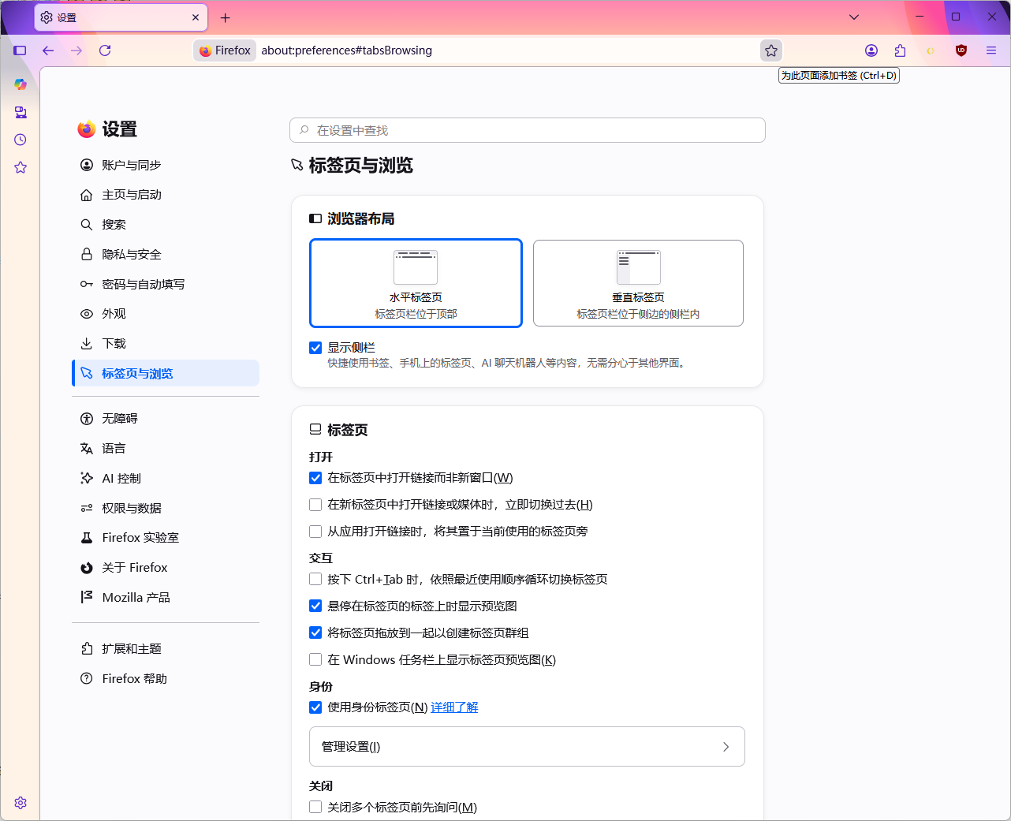Click the address bar URL text
The image size is (1011, 821).
pos(347,50)
